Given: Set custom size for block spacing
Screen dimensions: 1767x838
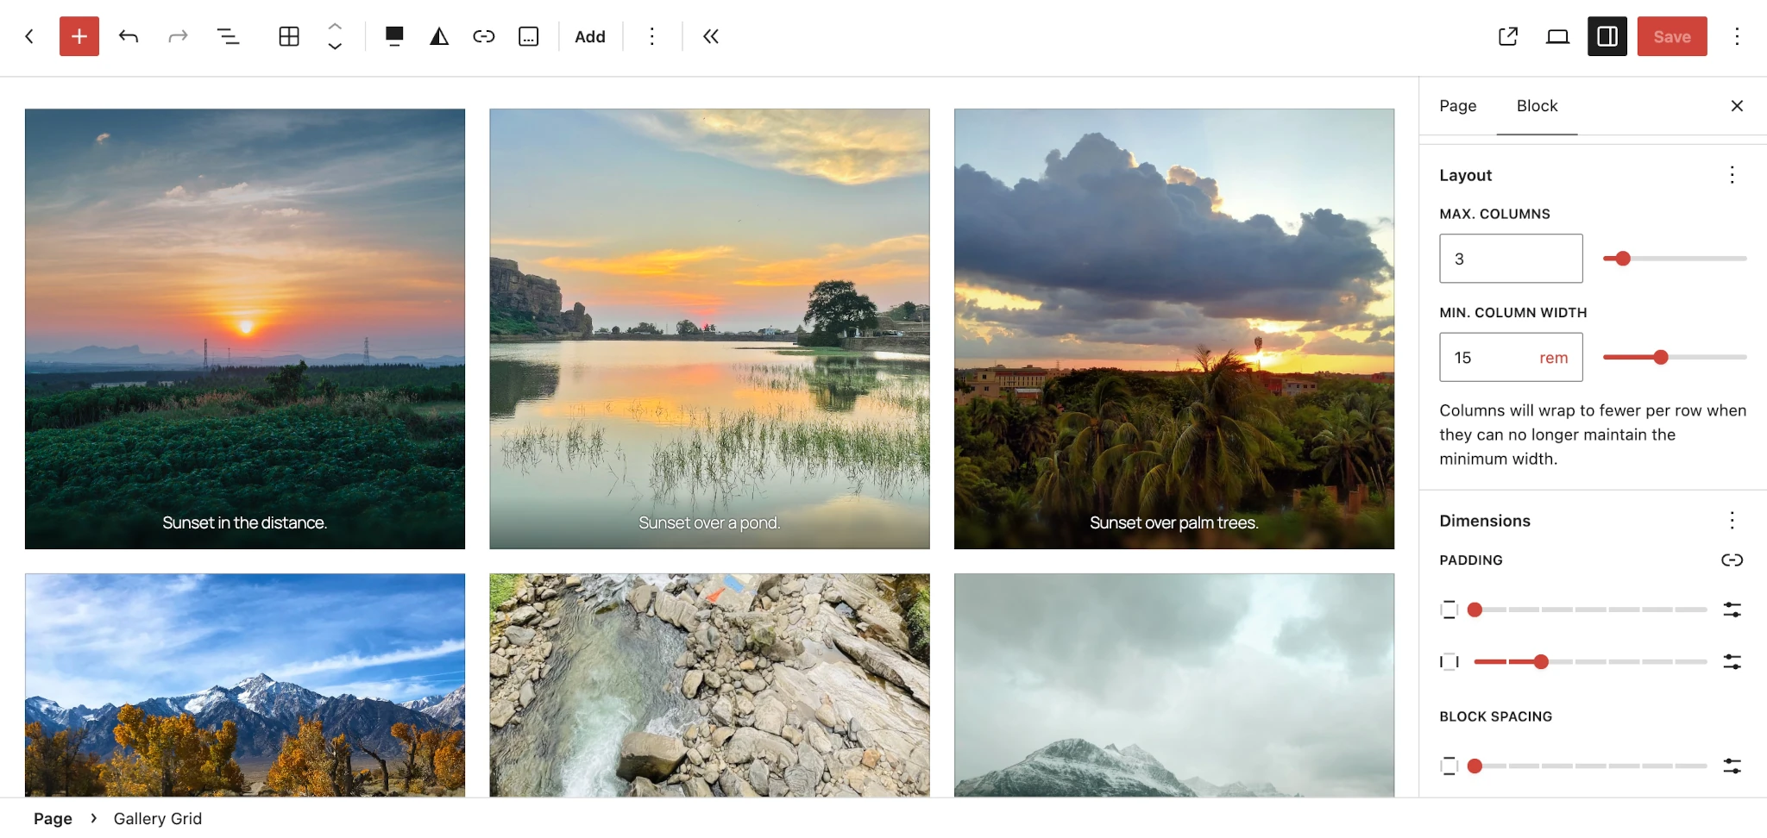Looking at the screenshot, I should pos(1732,766).
